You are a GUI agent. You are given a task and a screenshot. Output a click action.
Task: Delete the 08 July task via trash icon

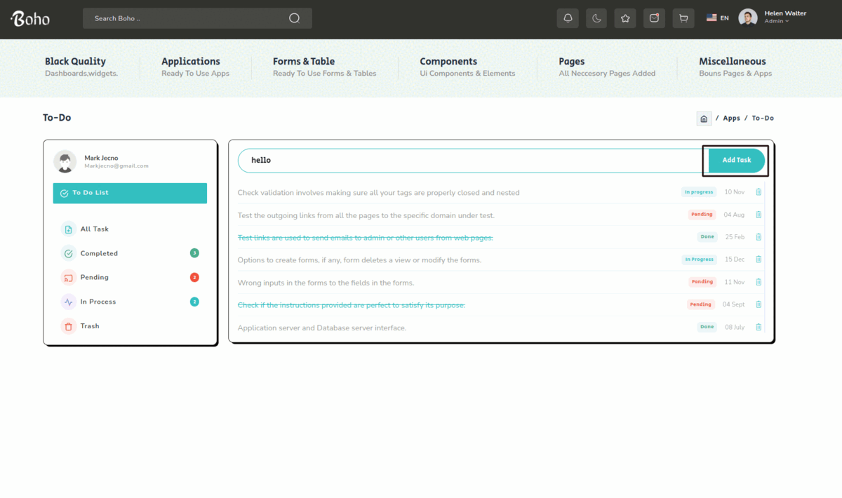point(759,327)
